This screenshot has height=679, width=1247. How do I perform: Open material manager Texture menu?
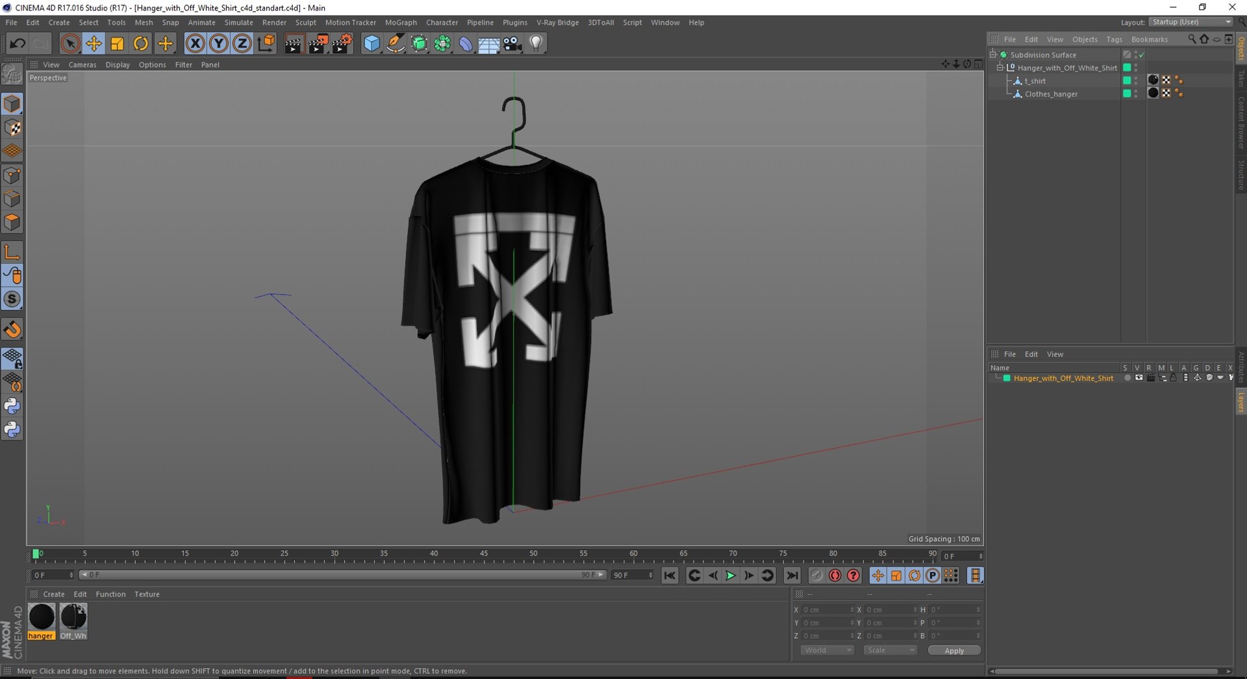[x=147, y=595]
